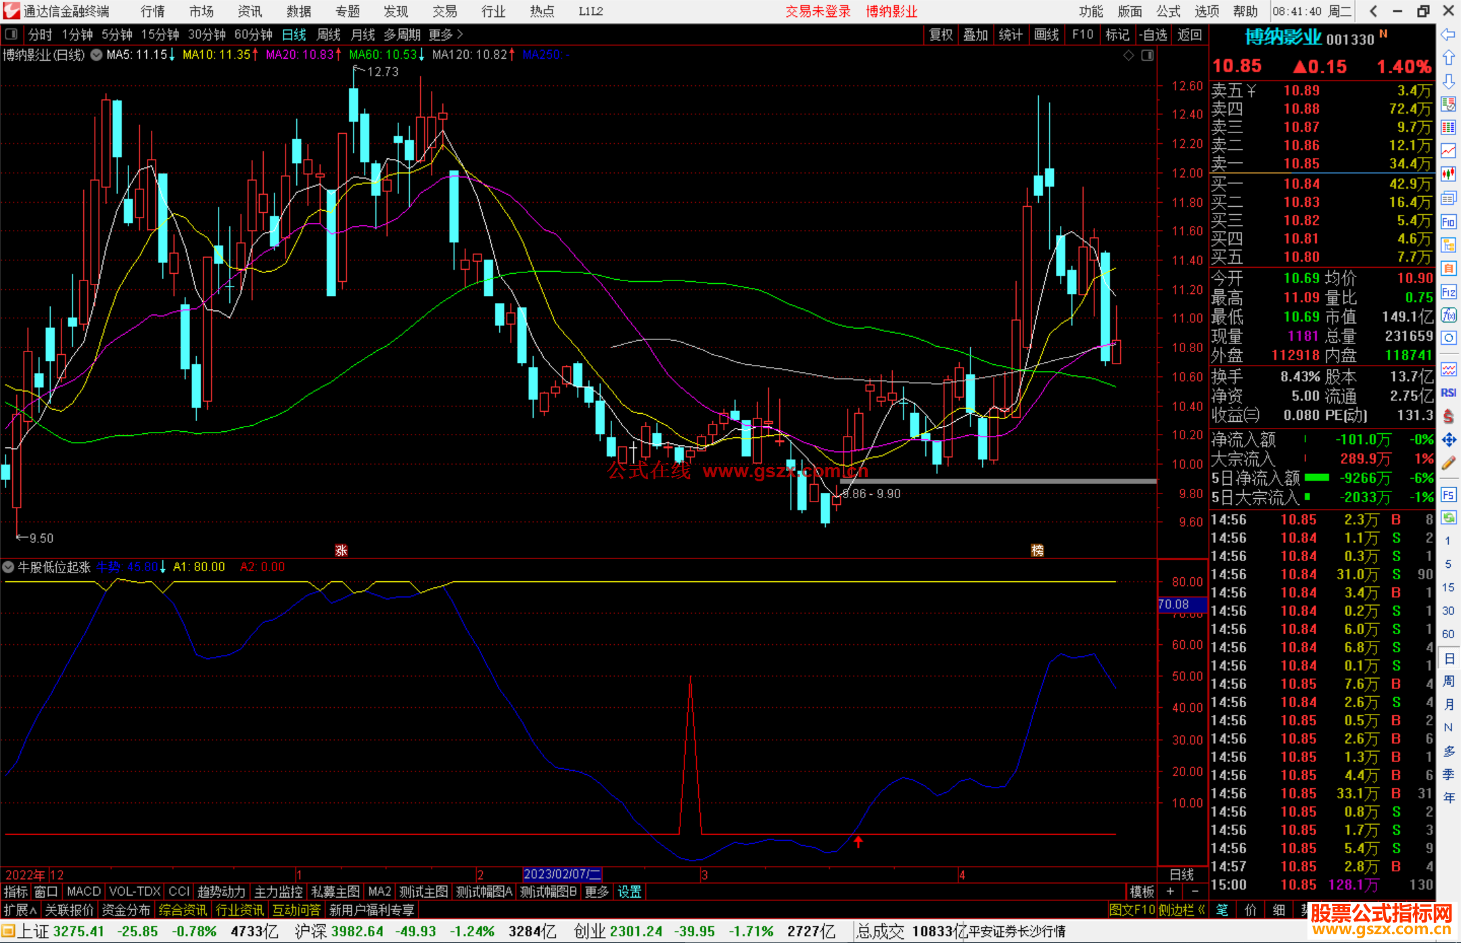Screen dimensions: 1461x943
Task: Click the 返回 return button
Action: [x=1189, y=34]
